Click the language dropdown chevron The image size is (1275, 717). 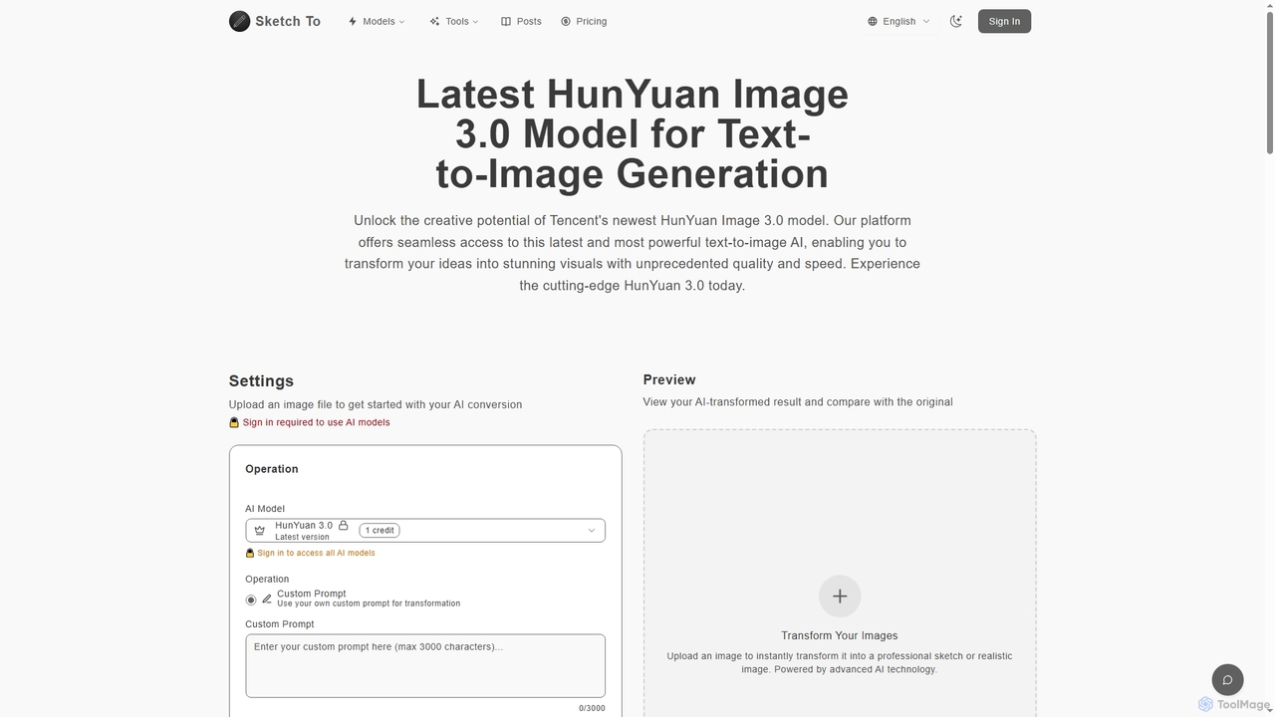click(926, 21)
